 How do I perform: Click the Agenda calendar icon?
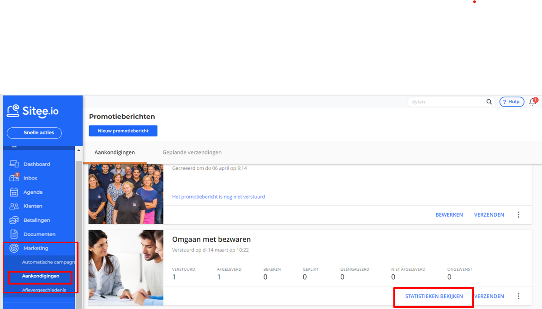point(14,192)
